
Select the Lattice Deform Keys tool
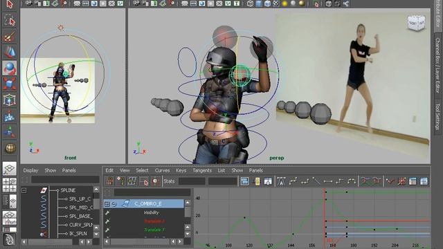point(132,181)
